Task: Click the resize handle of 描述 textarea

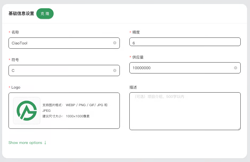Action: [239, 128]
